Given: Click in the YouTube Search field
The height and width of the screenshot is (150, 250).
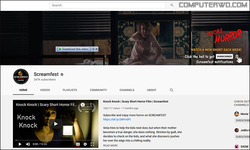Looking at the screenshot, I should click(x=108, y=5).
